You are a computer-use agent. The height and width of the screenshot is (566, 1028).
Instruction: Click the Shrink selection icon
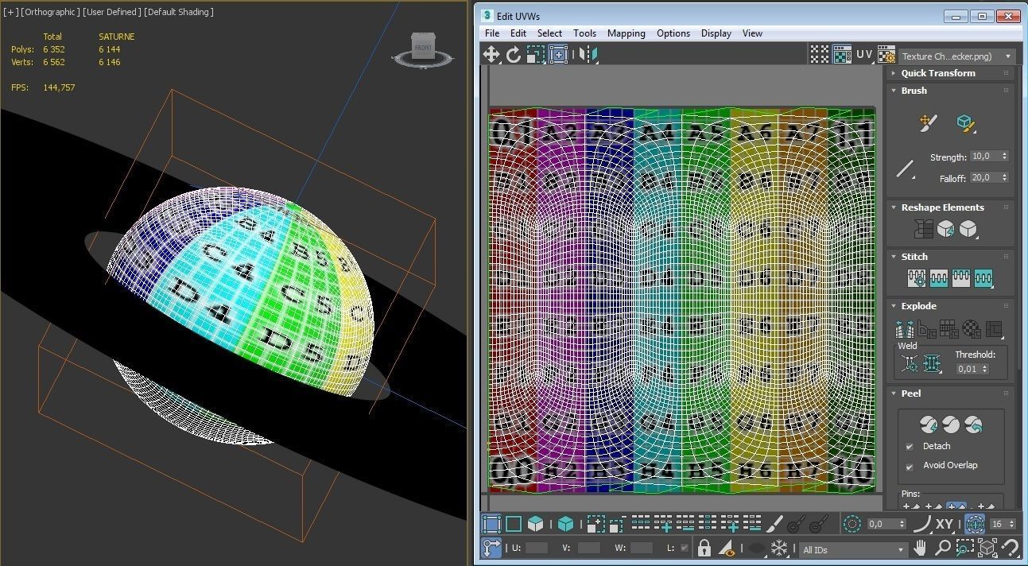[x=617, y=524]
